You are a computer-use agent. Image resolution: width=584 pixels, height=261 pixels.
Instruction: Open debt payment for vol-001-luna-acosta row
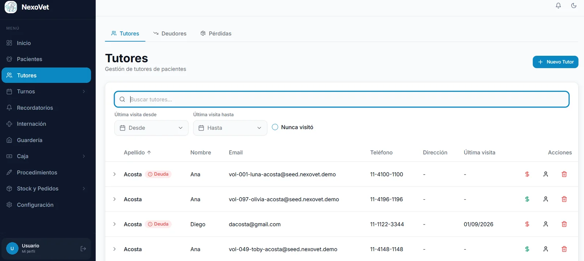tap(527, 174)
